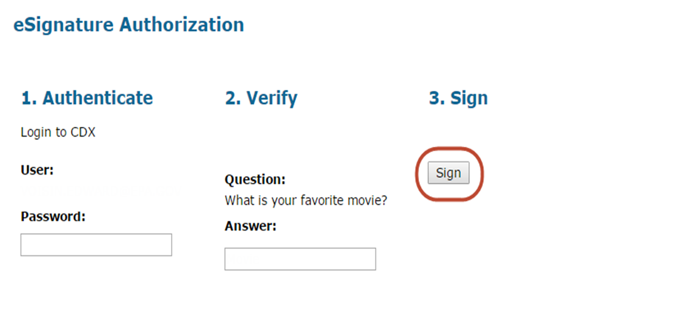Image resolution: width=699 pixels, height=316 pixels.
Task: Click the favorite movie security question text
Action: [x=306, y=201]
